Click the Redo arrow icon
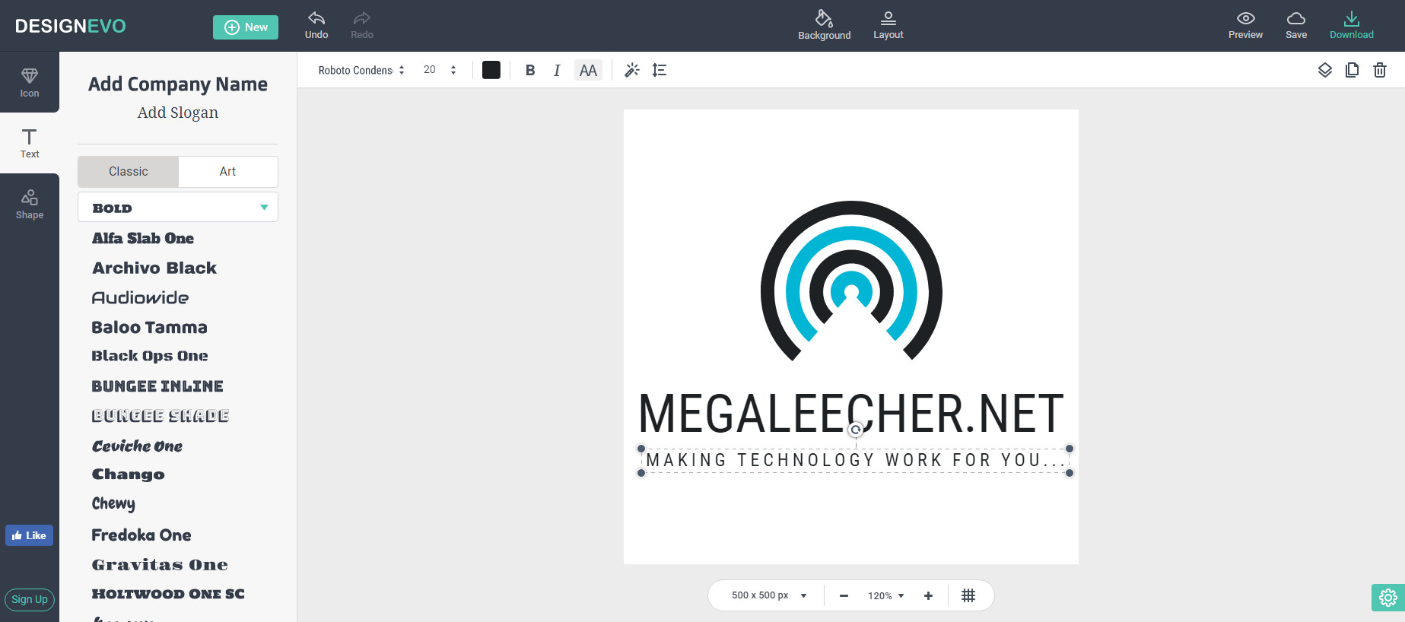Screen dimensions: 1405x622 pyautogui.click(x=362, y=18)
